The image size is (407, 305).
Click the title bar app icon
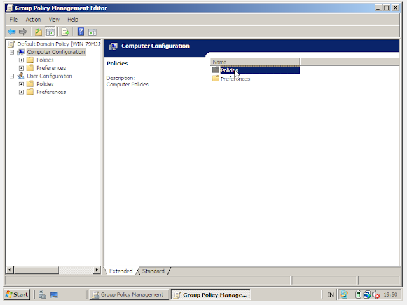(10, 8)
